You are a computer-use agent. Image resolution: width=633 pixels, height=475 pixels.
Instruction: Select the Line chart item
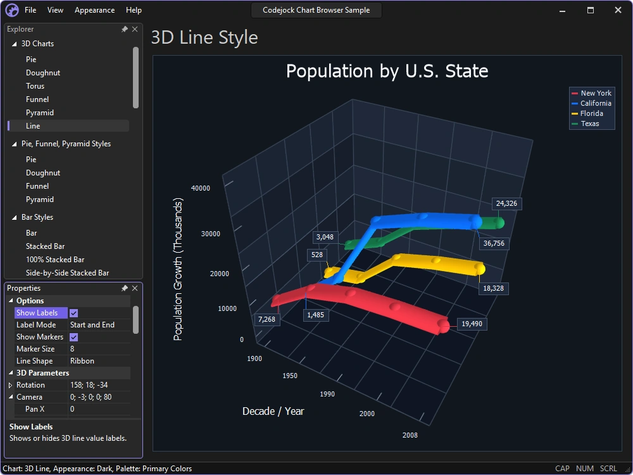[68, 126]
